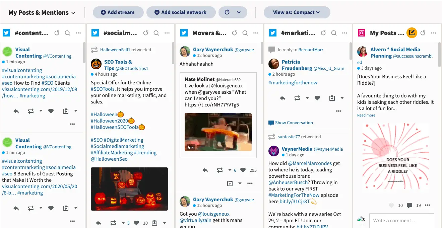Viewport: 442px width, 228px height.
Task: Reply to Patricia Freudenberg's tweet
Action: tap(282, 98)
